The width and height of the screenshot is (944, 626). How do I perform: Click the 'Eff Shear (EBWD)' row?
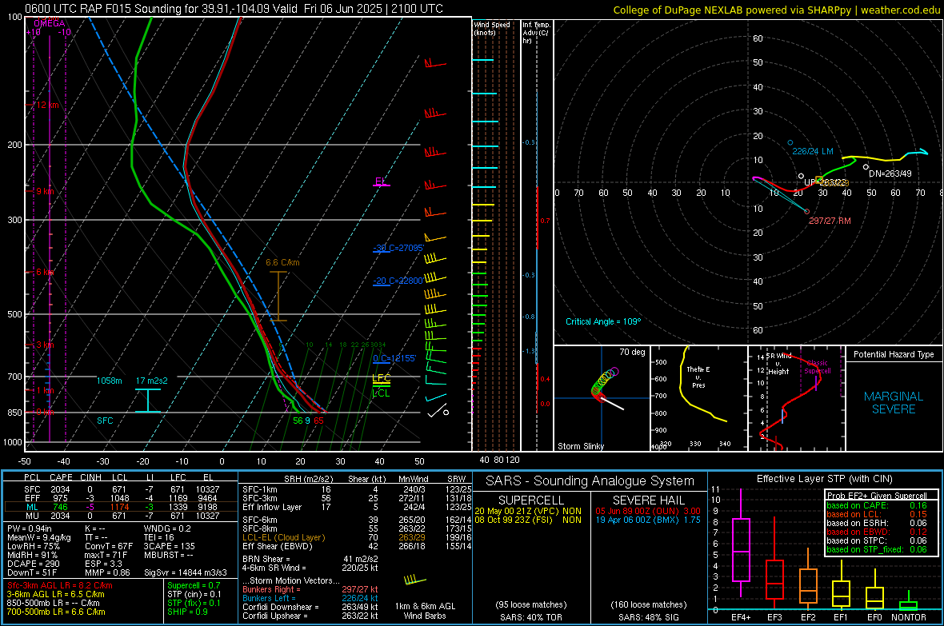point(357,547)
